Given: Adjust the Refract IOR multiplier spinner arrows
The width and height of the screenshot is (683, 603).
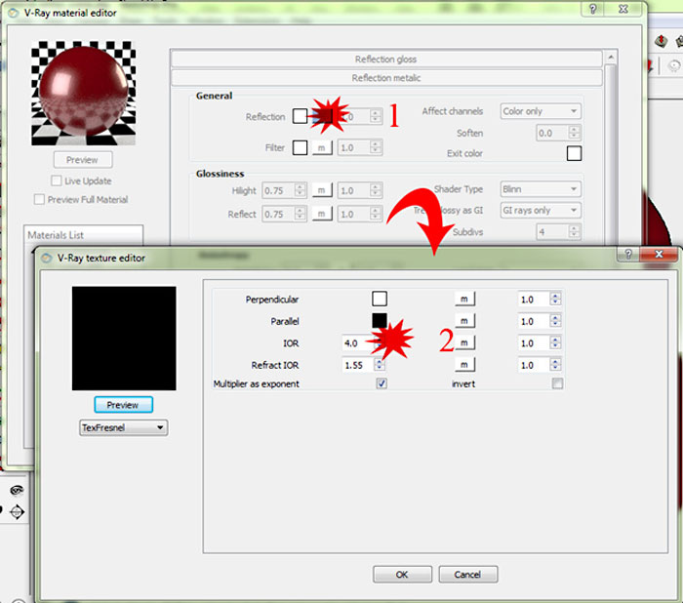Looking at the screenshot, I should pos(555,365).
